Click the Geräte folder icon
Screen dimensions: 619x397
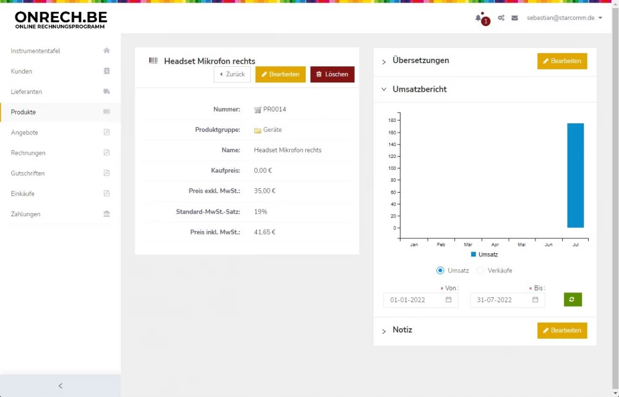point(258,130)
